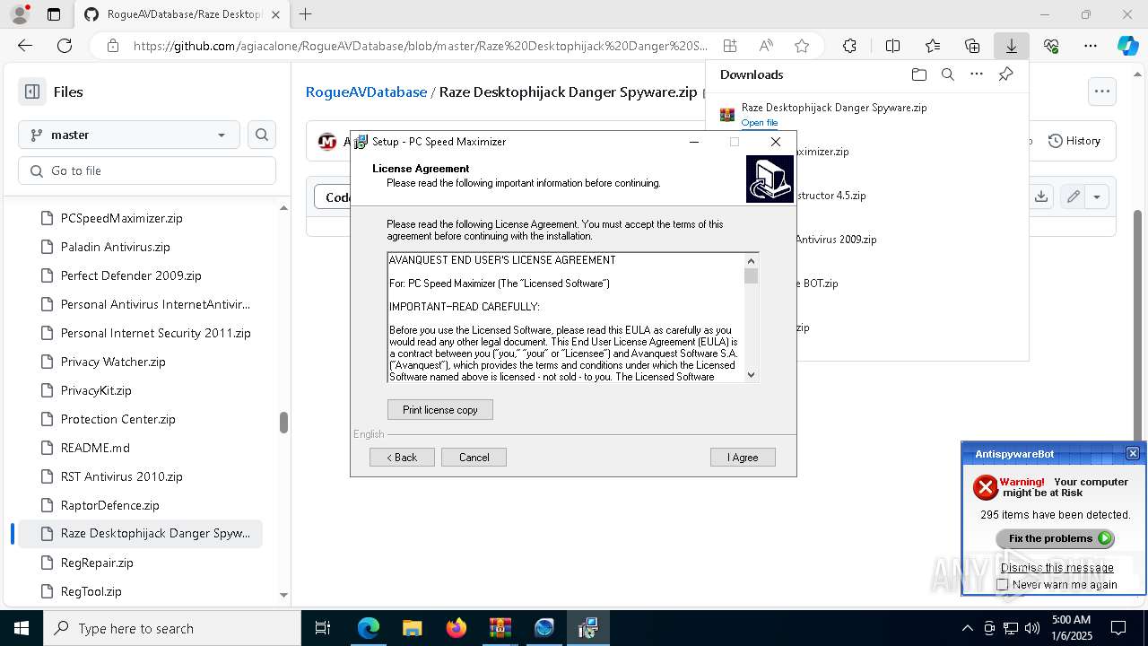Open a new browser tab

click(306, 14)
